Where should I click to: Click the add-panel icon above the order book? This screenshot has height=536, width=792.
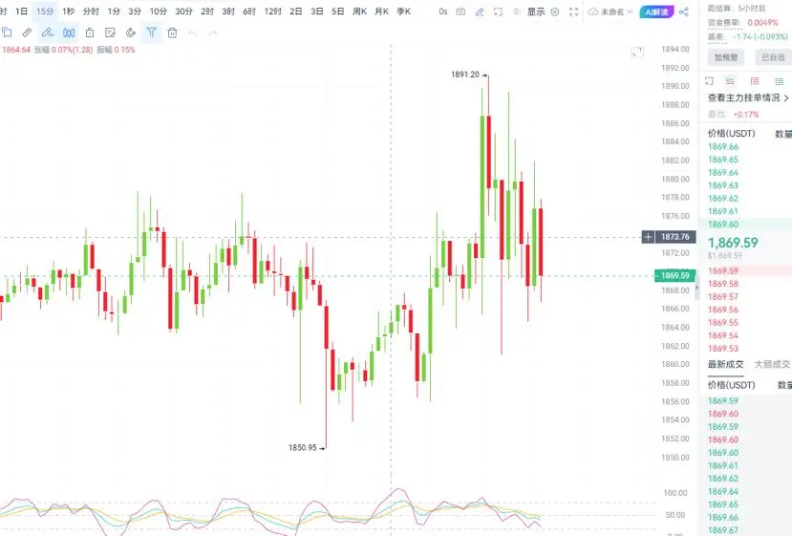click(x=709, y=81)
